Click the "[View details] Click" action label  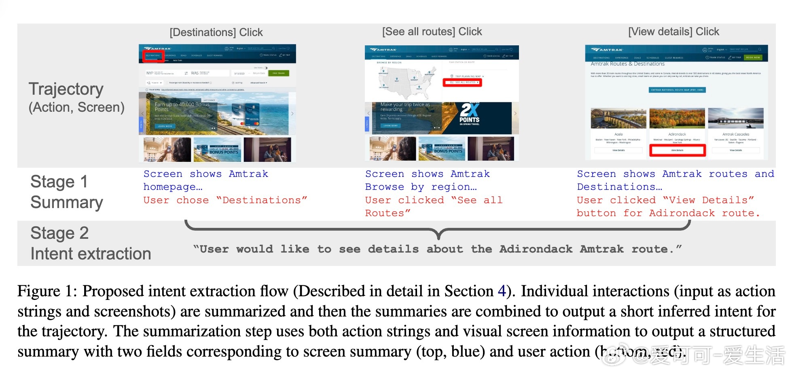(673, 32)
